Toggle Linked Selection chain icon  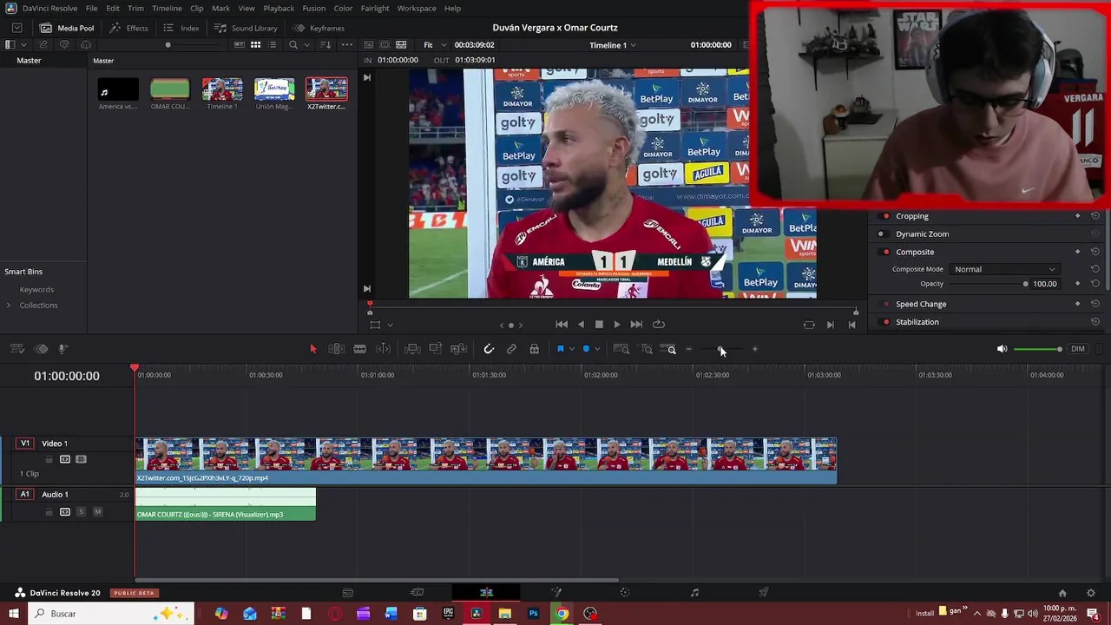click(x=511, y=349)
